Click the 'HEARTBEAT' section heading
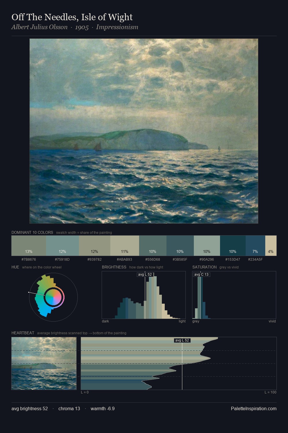This screenshot has height=433, width=288. pyautogui.click(x=23, y=333)
